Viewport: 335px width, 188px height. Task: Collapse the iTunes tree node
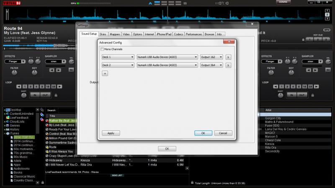pyautogui.click(x=5, y=133)
